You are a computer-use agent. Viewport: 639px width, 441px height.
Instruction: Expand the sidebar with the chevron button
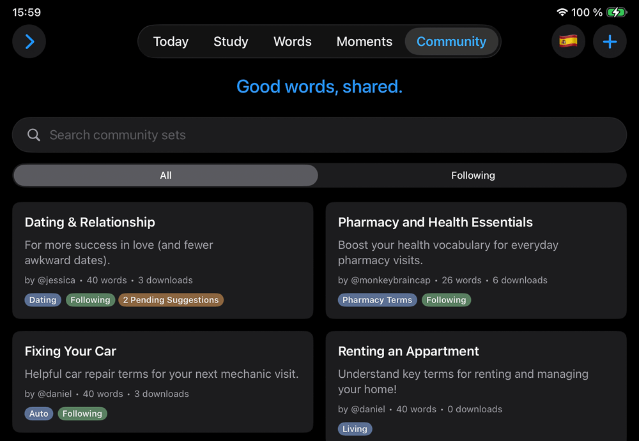click(29, 42)
